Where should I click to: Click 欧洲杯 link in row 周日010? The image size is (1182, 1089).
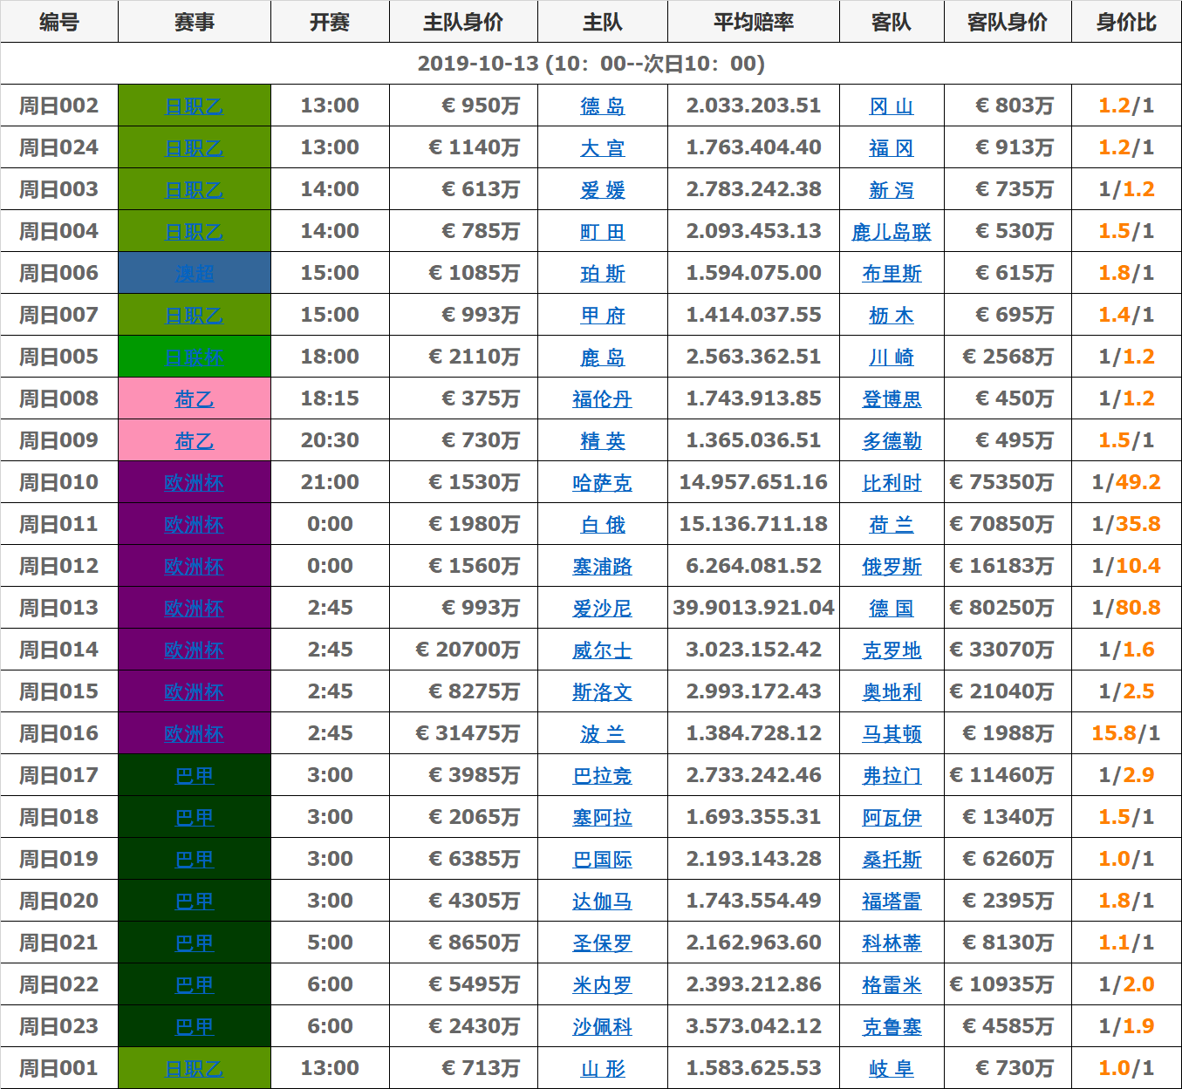(x=195, y=483)
